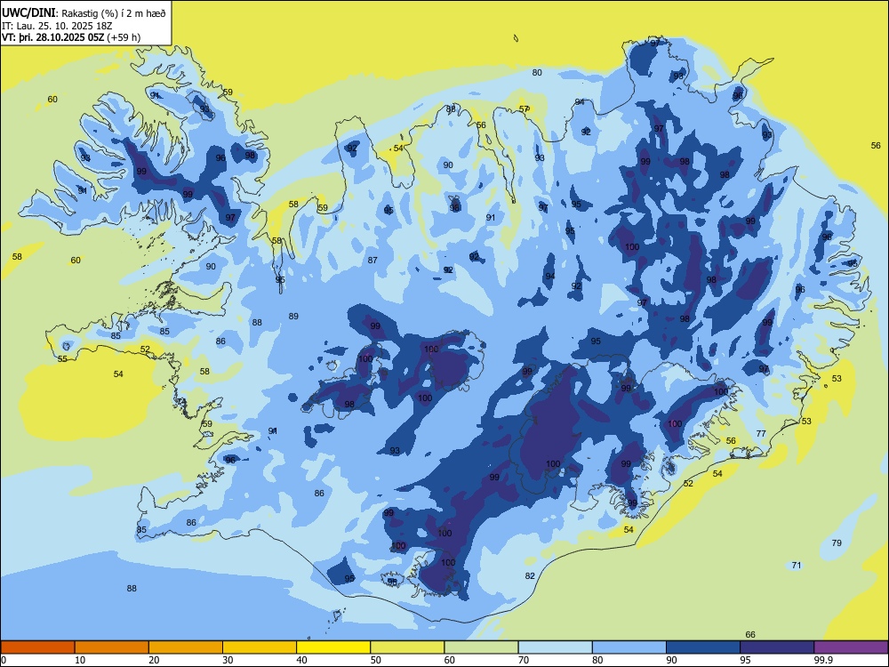Click the pale yellow 50–60 legend swatch
The image size is (889, 667).
pyautogui.click(x=407, y=647)
